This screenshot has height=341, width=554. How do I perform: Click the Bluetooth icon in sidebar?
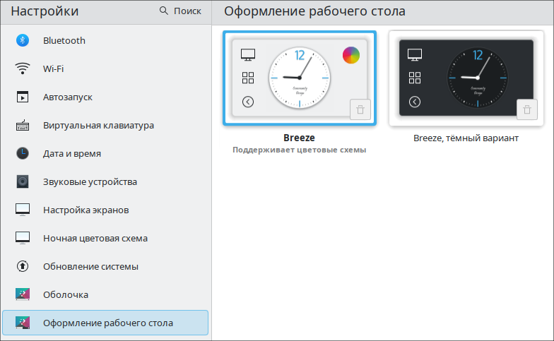pyautogui.click(x=23, y=40)
